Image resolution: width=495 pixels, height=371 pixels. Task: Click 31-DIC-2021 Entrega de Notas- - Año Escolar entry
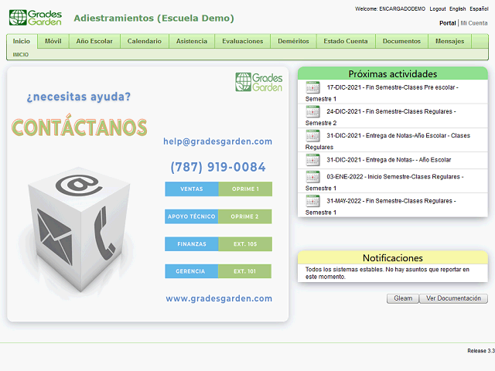click(x=393, y=161)
